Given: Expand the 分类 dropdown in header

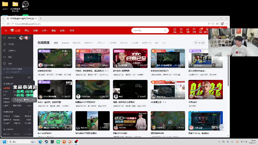Looking at the screenshot, I should coord(45,31).
